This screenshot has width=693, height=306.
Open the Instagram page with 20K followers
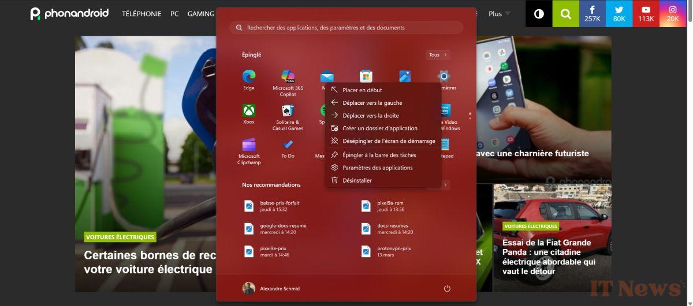(673, 13)
